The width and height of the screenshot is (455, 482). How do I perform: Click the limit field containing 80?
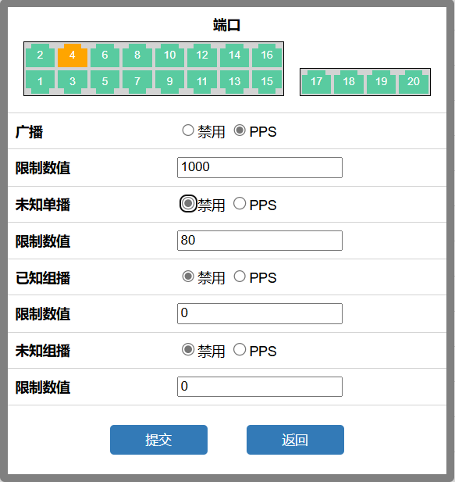coord(260,241)
